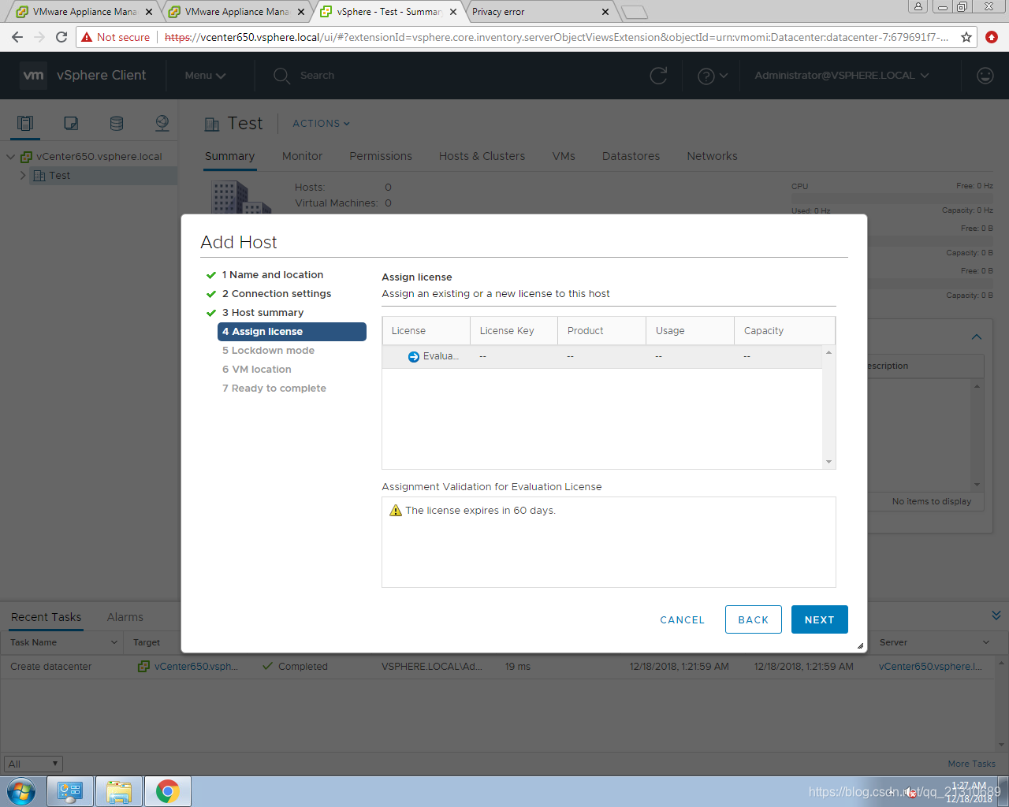Open the Networks tab
Image resolution: width=1009 pixels, height=807 pixels.
[712, 156]
